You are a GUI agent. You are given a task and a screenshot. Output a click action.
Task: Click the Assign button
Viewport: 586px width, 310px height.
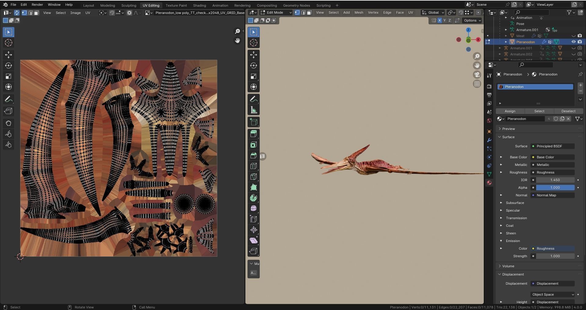[x=510, y=111]
